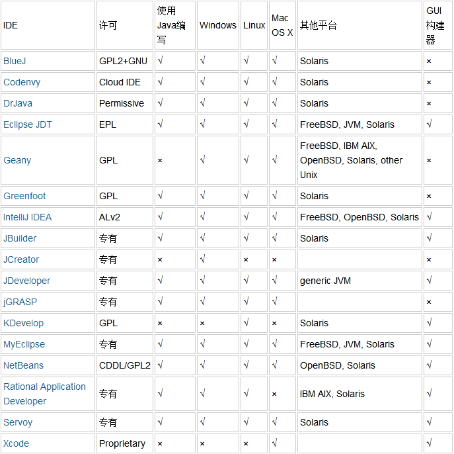Select the EPL license cell
The height and width of the screenshot is (454, 454).
tap(125, 124)
